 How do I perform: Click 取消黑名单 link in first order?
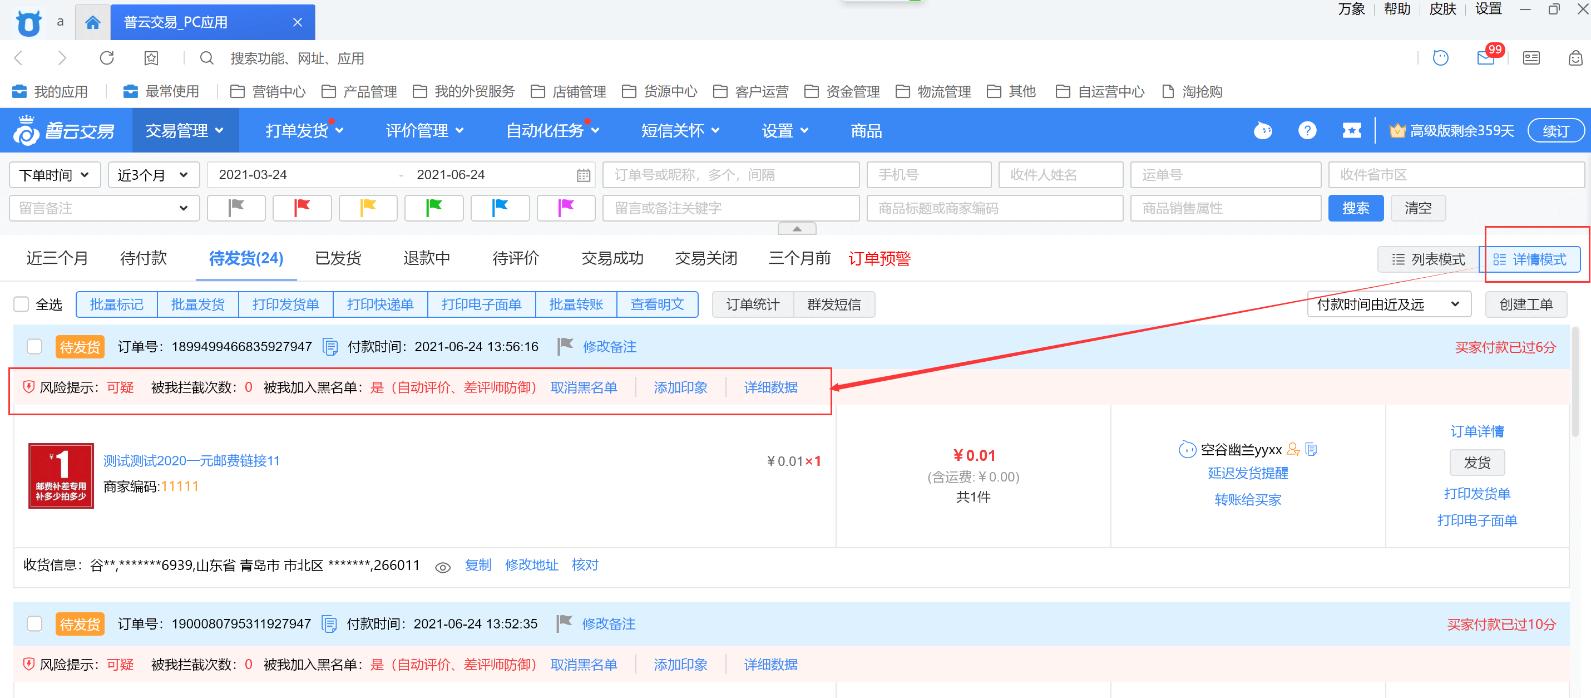584,387
